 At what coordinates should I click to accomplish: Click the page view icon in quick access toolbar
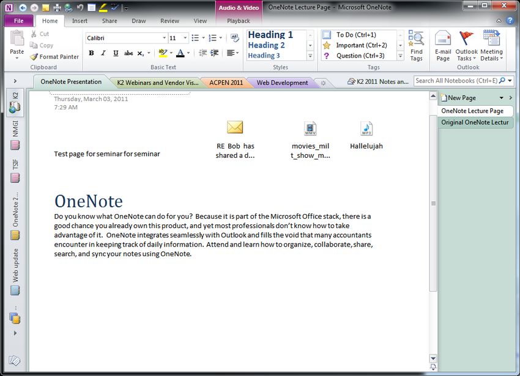click(92, 7)
